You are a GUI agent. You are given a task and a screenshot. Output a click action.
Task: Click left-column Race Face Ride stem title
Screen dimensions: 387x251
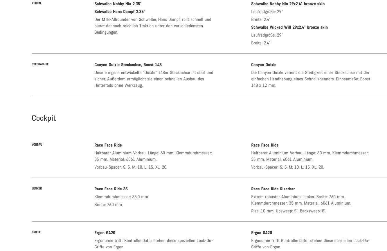point(108,145)
